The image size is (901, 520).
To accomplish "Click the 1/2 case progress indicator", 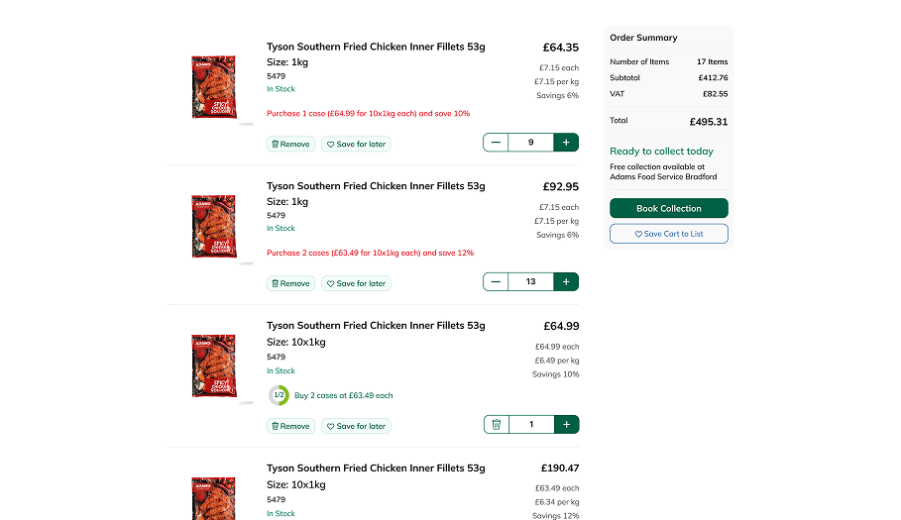I will (x=279, y=395).
